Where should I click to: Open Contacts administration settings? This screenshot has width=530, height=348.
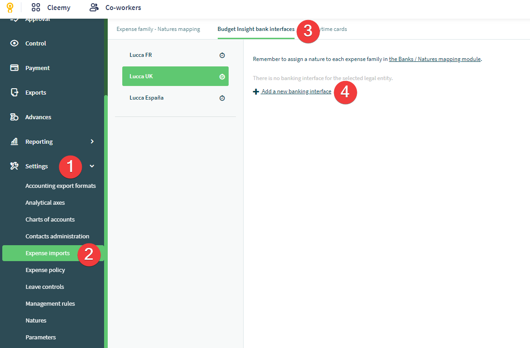coord(57,237)
